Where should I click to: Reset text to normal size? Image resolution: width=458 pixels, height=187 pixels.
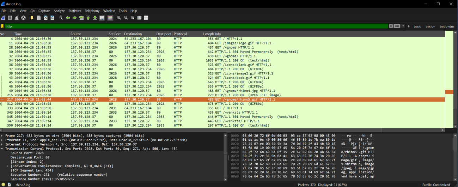tap(133, 18)
